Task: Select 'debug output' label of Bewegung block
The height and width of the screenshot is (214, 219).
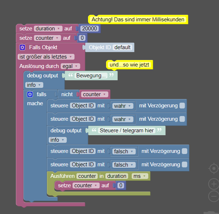Action: [43, 76]
